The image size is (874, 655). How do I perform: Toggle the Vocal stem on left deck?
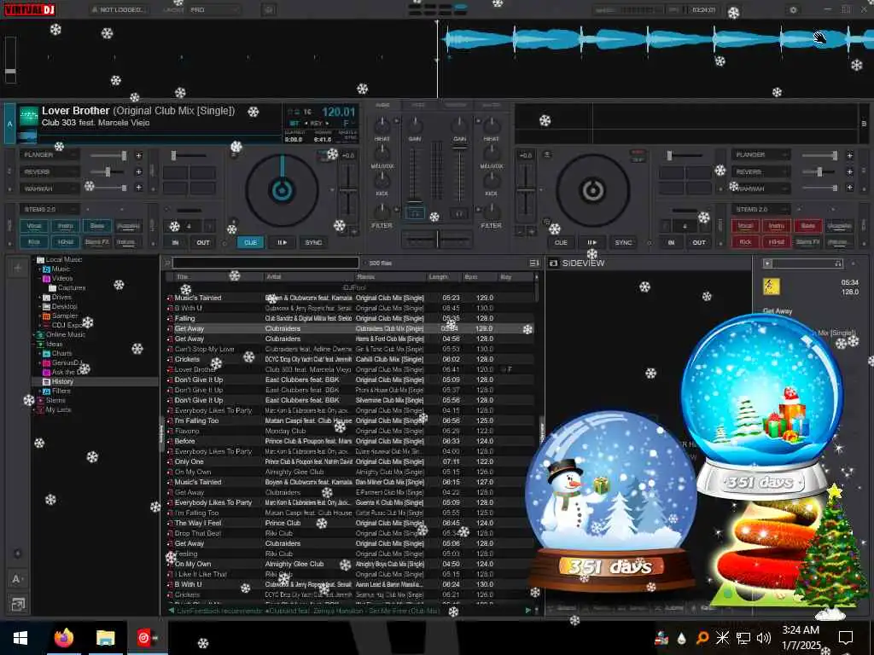point(34,226)
